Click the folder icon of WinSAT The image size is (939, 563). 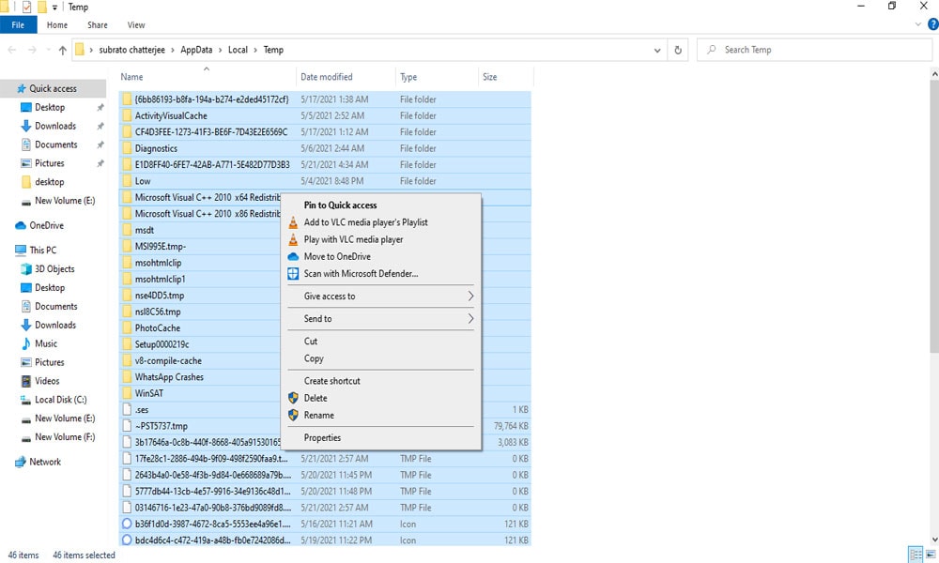pyautogui.click(x=127, y=393)
